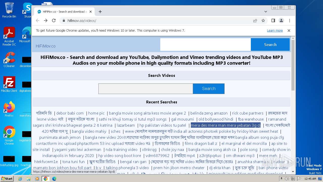
Task: Dismiss the Chrome update notification bar
Action: pos(289,30)
